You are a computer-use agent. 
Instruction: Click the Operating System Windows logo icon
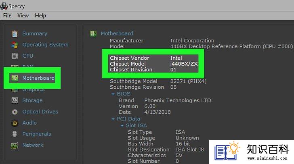click(x=15, y=45)
